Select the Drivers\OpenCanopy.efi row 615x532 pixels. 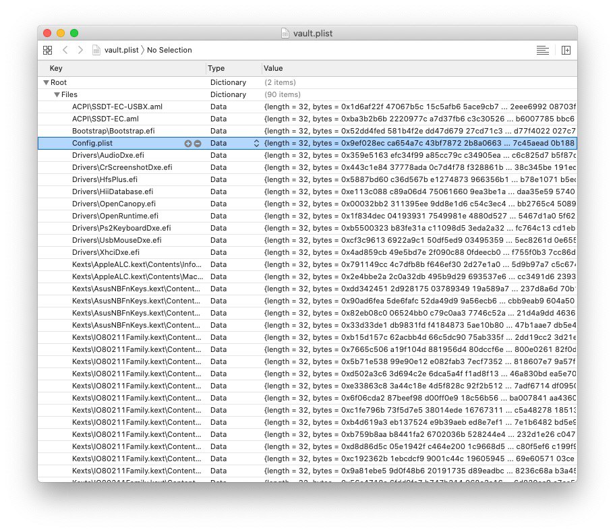pyautogui.click(x=307, y=204)
